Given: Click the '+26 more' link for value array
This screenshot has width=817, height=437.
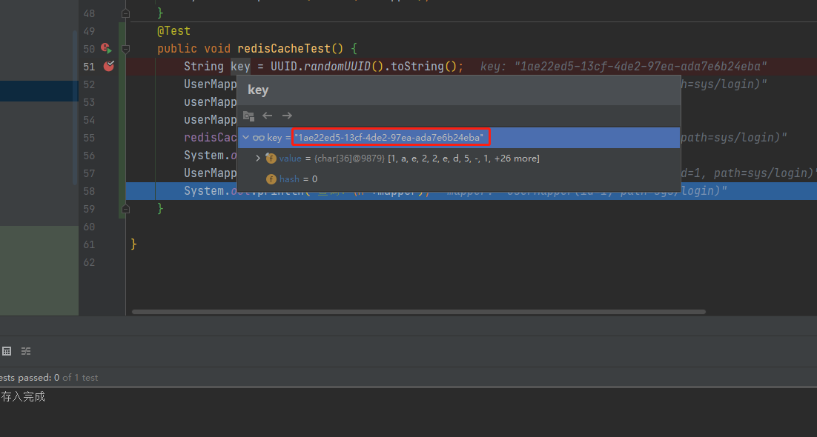Looking at the screenshot, I should pos(517,158).
